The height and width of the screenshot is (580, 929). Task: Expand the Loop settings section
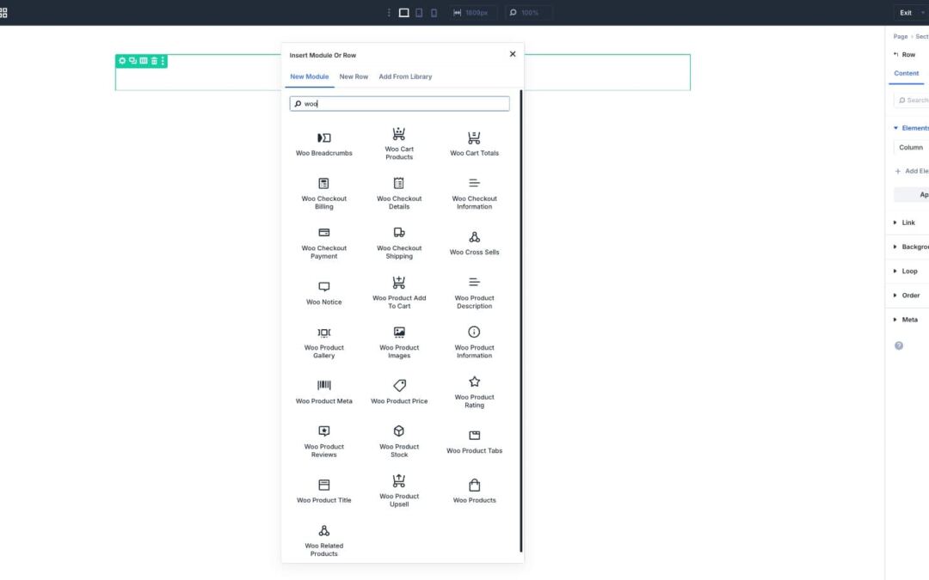click(909, 271)
